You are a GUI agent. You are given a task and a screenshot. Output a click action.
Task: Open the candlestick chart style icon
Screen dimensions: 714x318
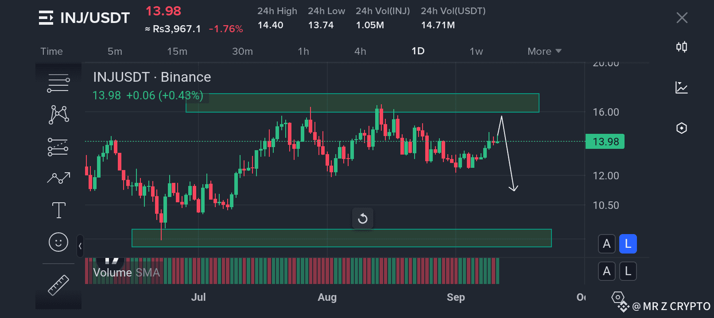[682, 47]
